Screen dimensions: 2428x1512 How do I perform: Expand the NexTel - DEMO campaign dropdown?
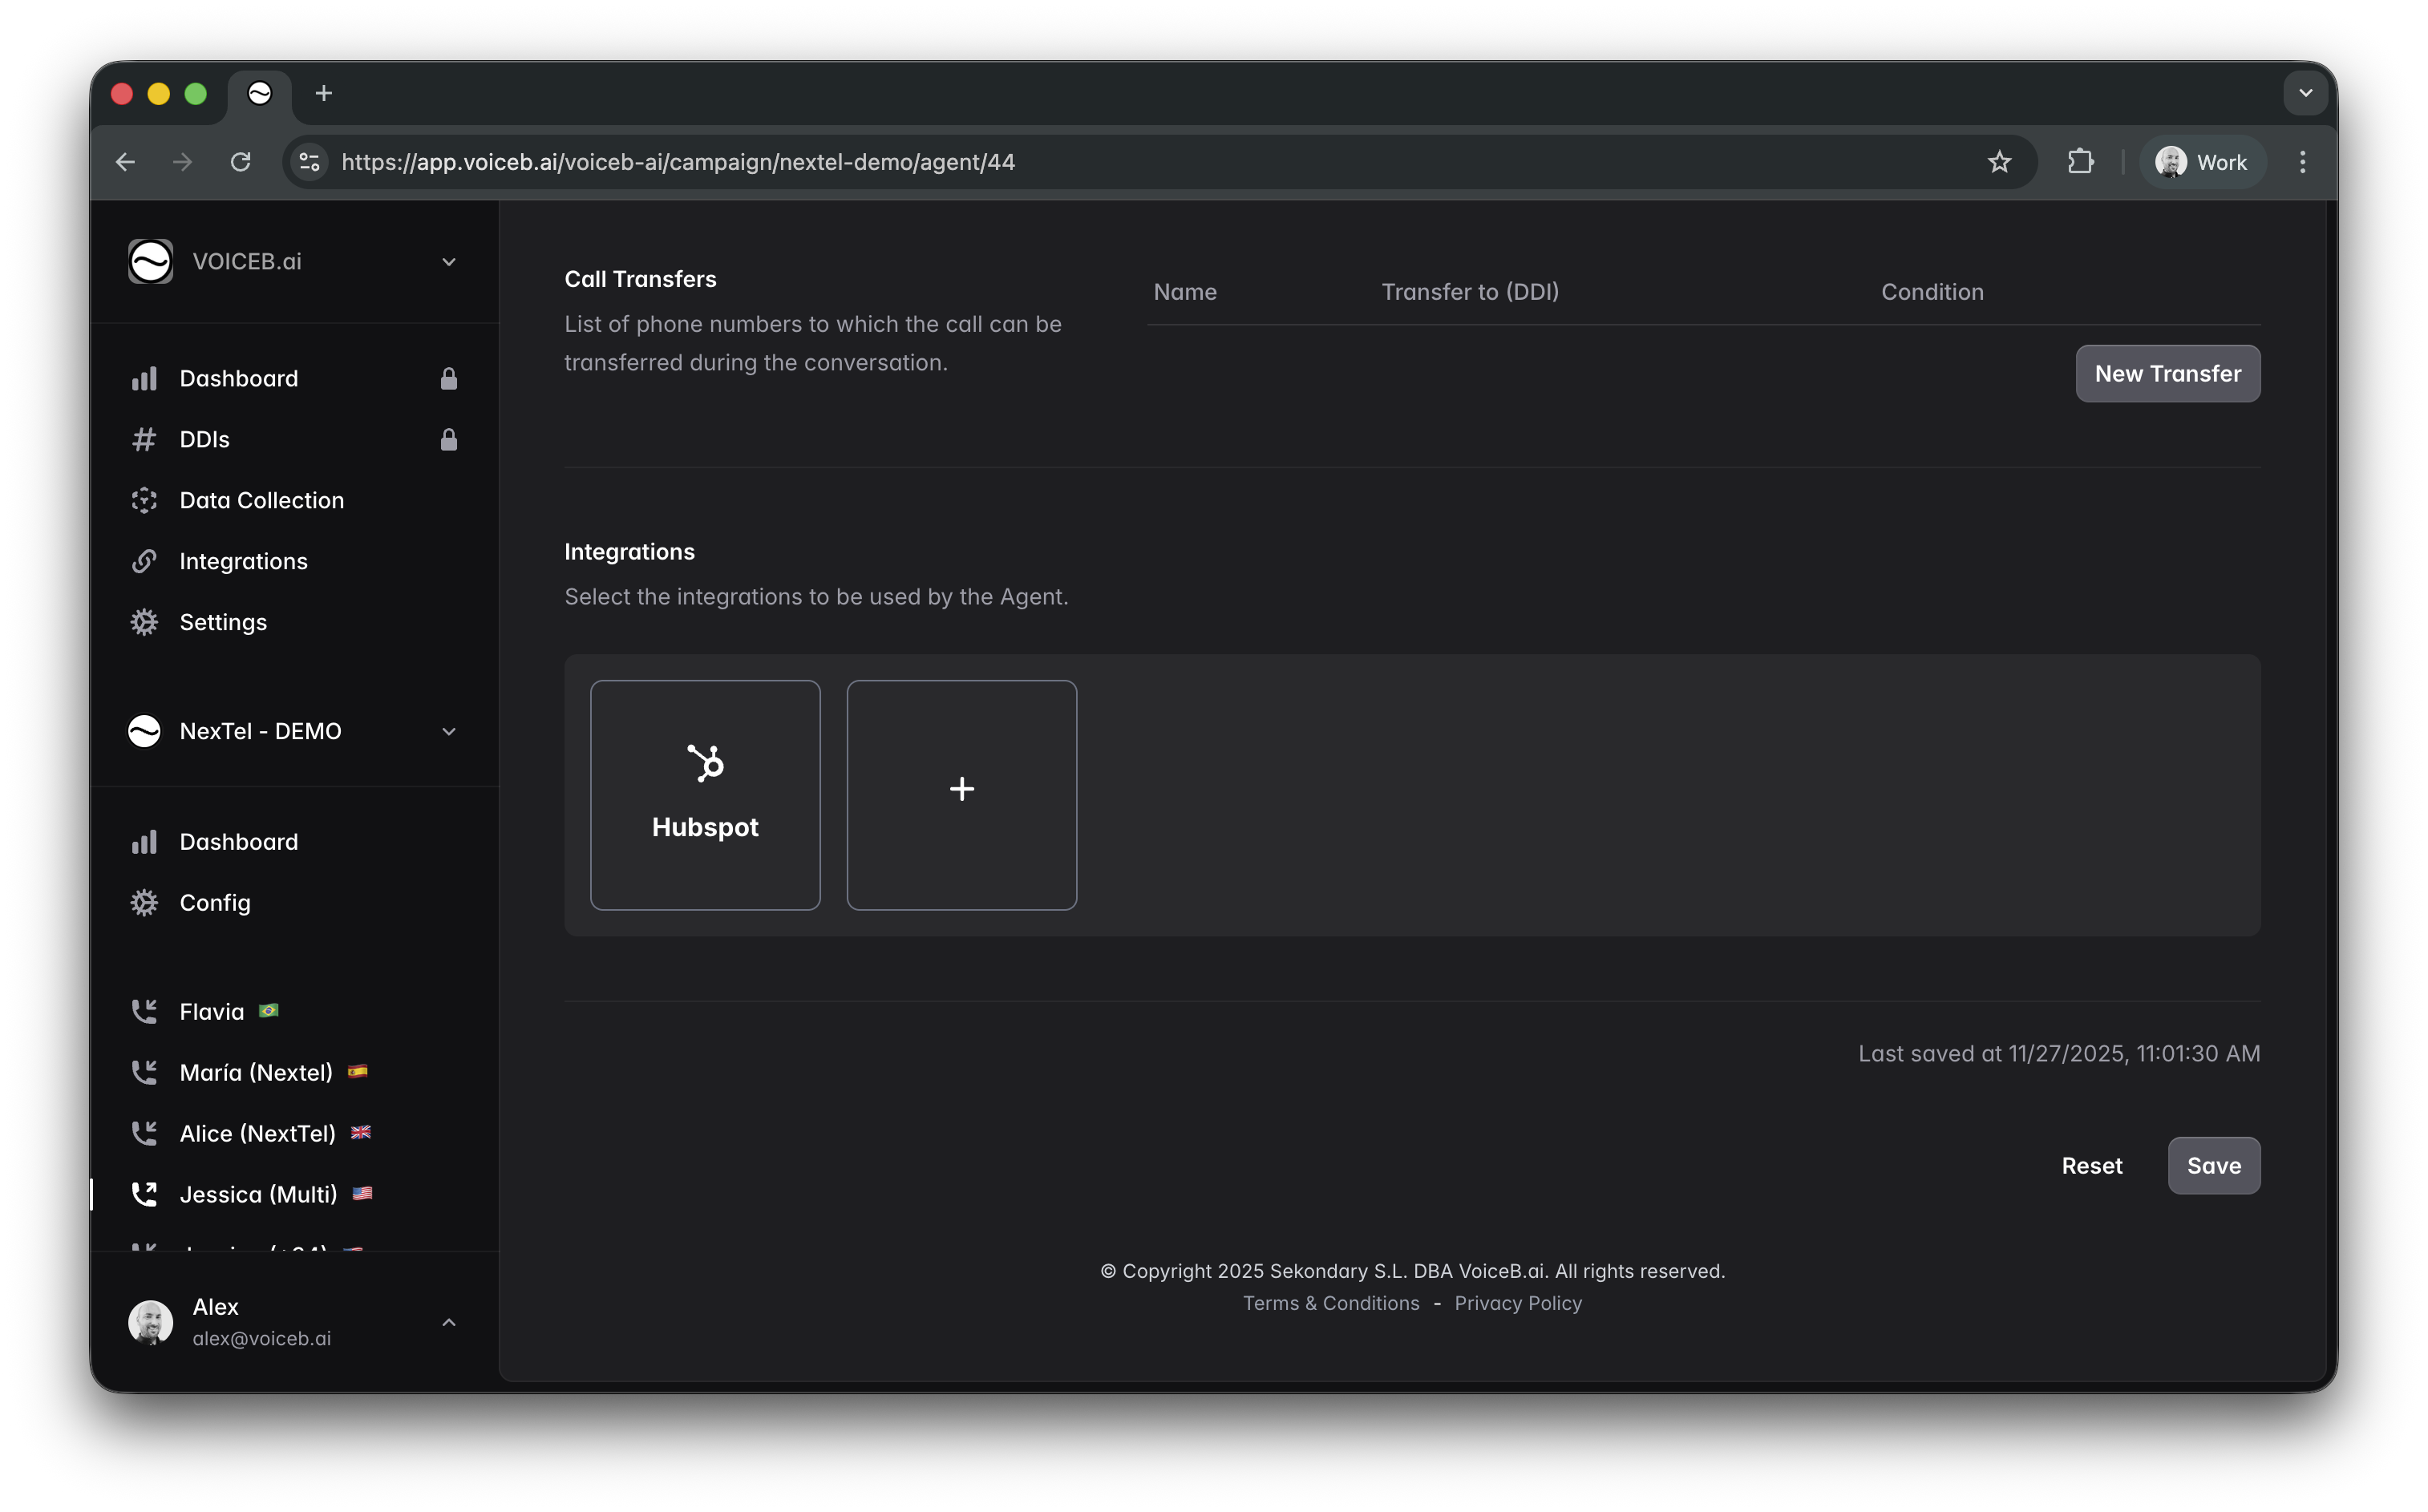(x=448, y=731)
